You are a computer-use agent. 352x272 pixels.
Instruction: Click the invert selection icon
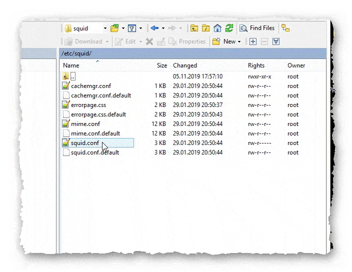276,41
